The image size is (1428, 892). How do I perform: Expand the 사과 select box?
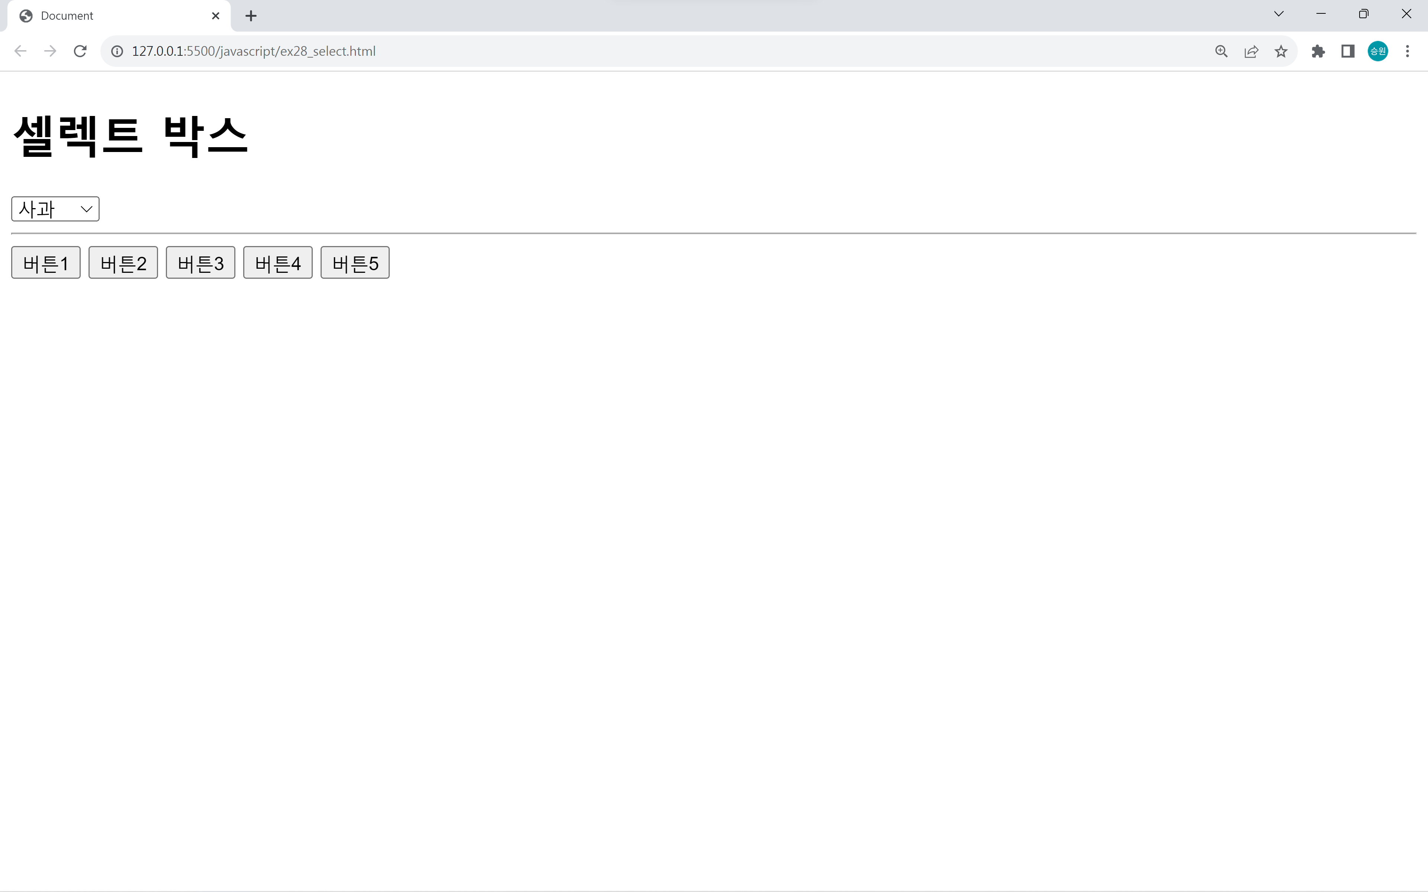(55, 209)
